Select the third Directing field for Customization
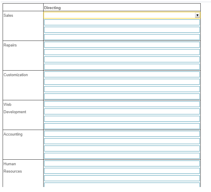The image size is (211, 192). click(x=122, y=89)
